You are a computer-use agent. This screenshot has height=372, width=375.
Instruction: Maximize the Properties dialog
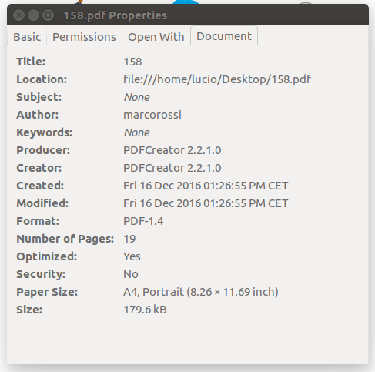pyautogui.click(x=48, y=15)
